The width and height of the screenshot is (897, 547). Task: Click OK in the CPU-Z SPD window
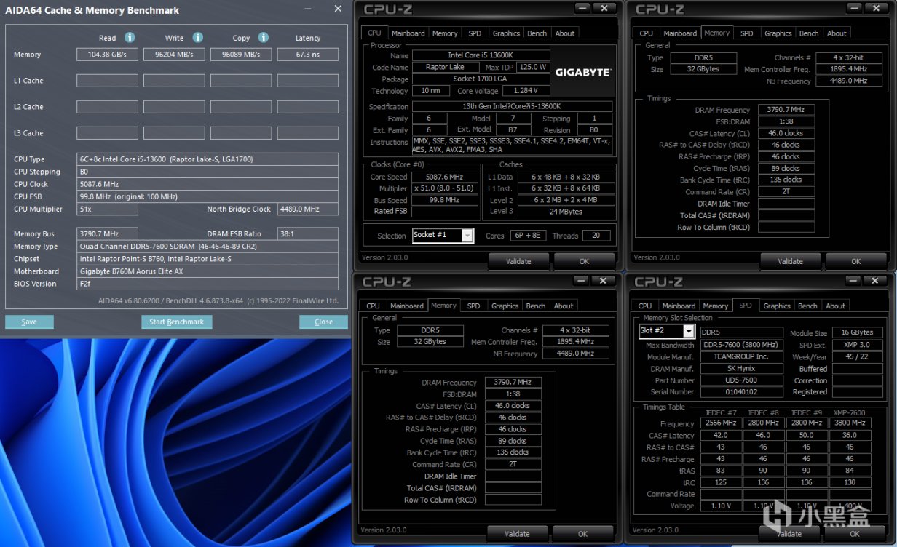point(855,533)
